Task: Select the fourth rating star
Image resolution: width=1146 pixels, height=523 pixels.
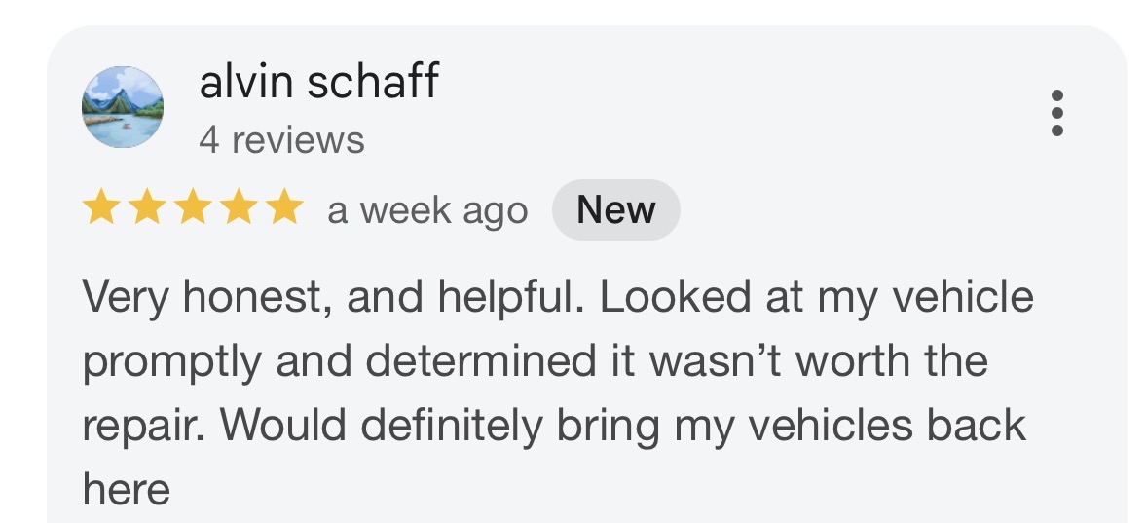Action: point(238,209)
